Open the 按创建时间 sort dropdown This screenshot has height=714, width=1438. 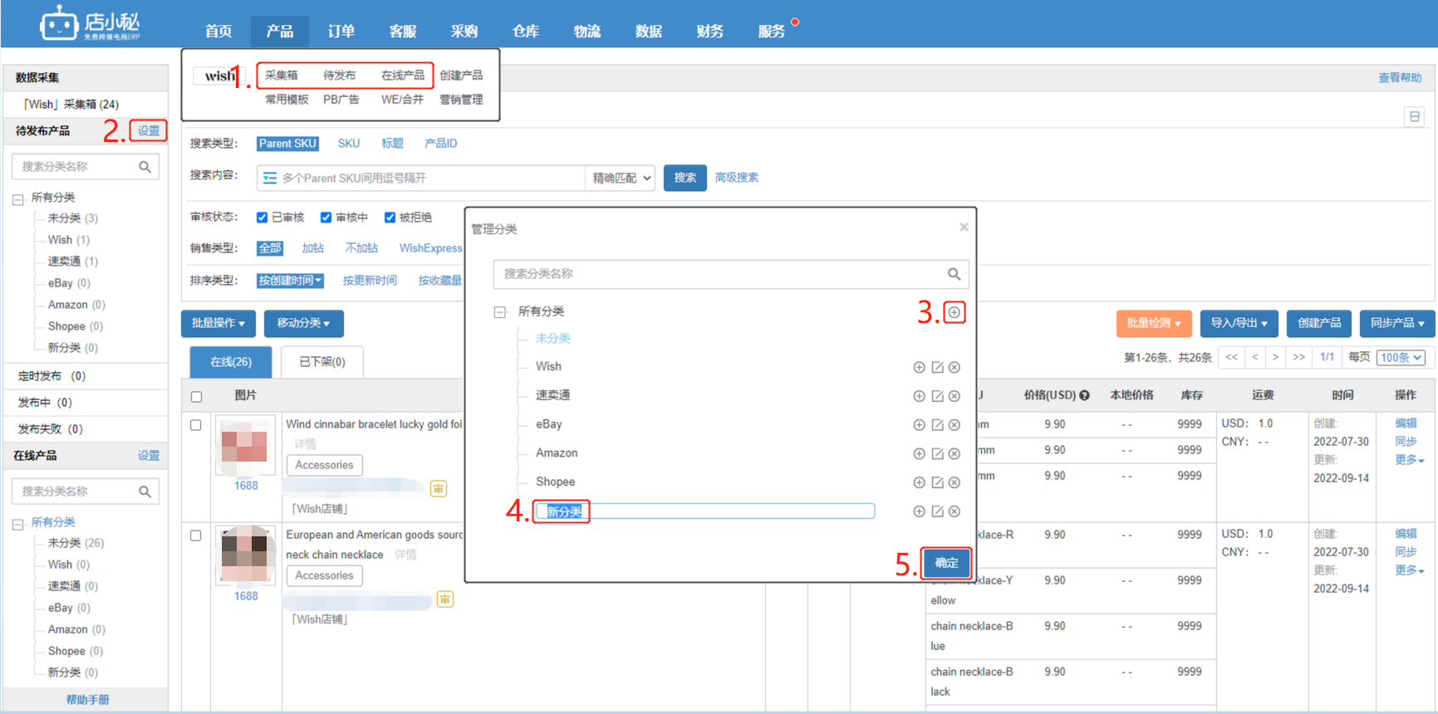290,281
